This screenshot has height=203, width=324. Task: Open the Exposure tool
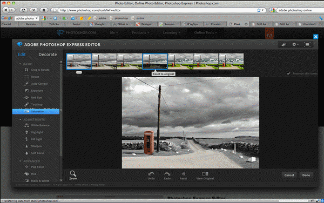33,91
